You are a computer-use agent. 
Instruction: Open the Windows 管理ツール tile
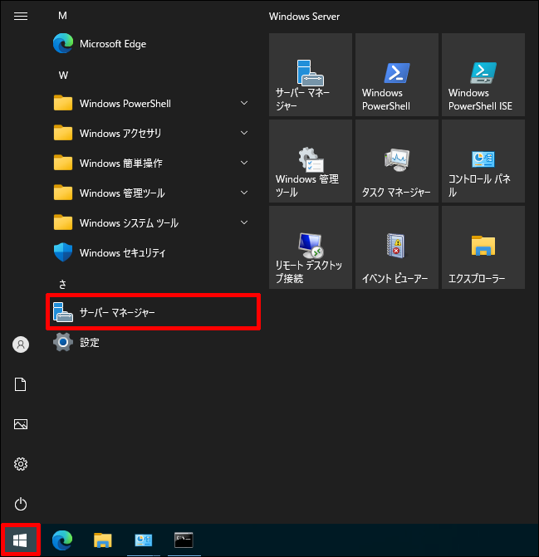tap(311, 161)
